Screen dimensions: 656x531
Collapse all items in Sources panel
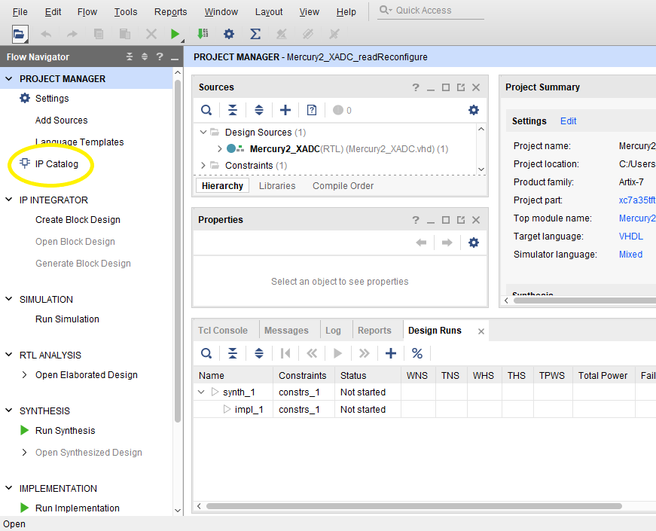233,110
